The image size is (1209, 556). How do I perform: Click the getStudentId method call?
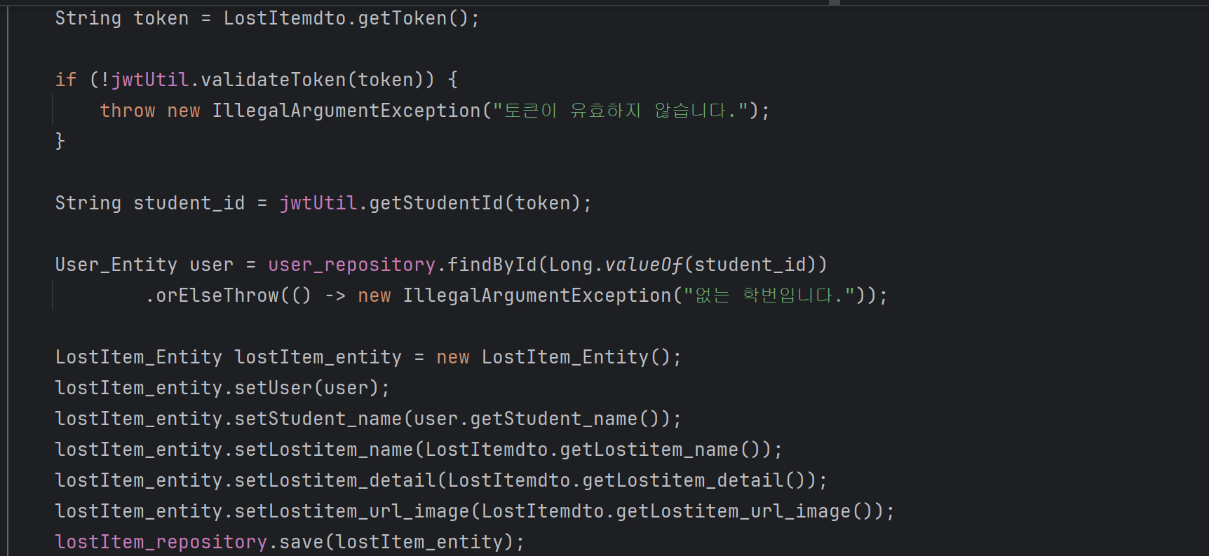[436, 203]
